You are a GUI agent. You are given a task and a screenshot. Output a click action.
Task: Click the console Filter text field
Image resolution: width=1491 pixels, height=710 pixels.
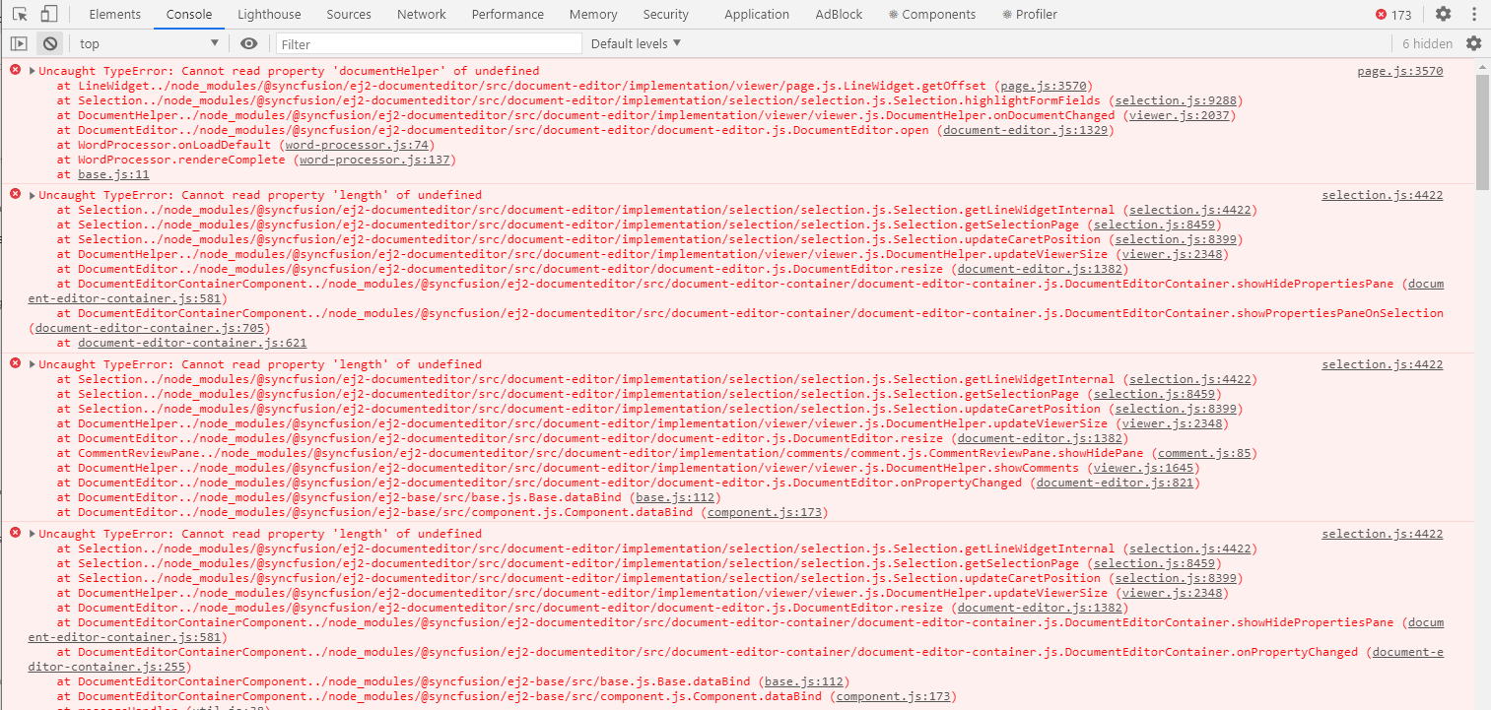[429, 43]
